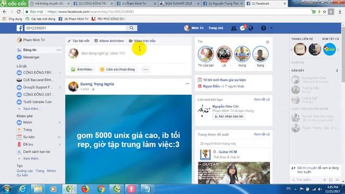The width and height of the screenshot is (345, 194).
Task: Open the quick help question mark icon
Action: (264, 28)
